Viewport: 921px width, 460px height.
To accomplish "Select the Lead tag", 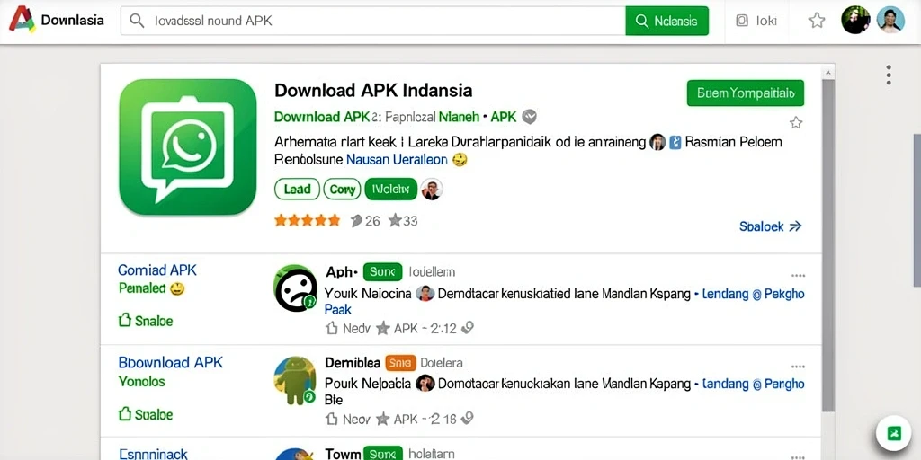I will coord(297,190).
